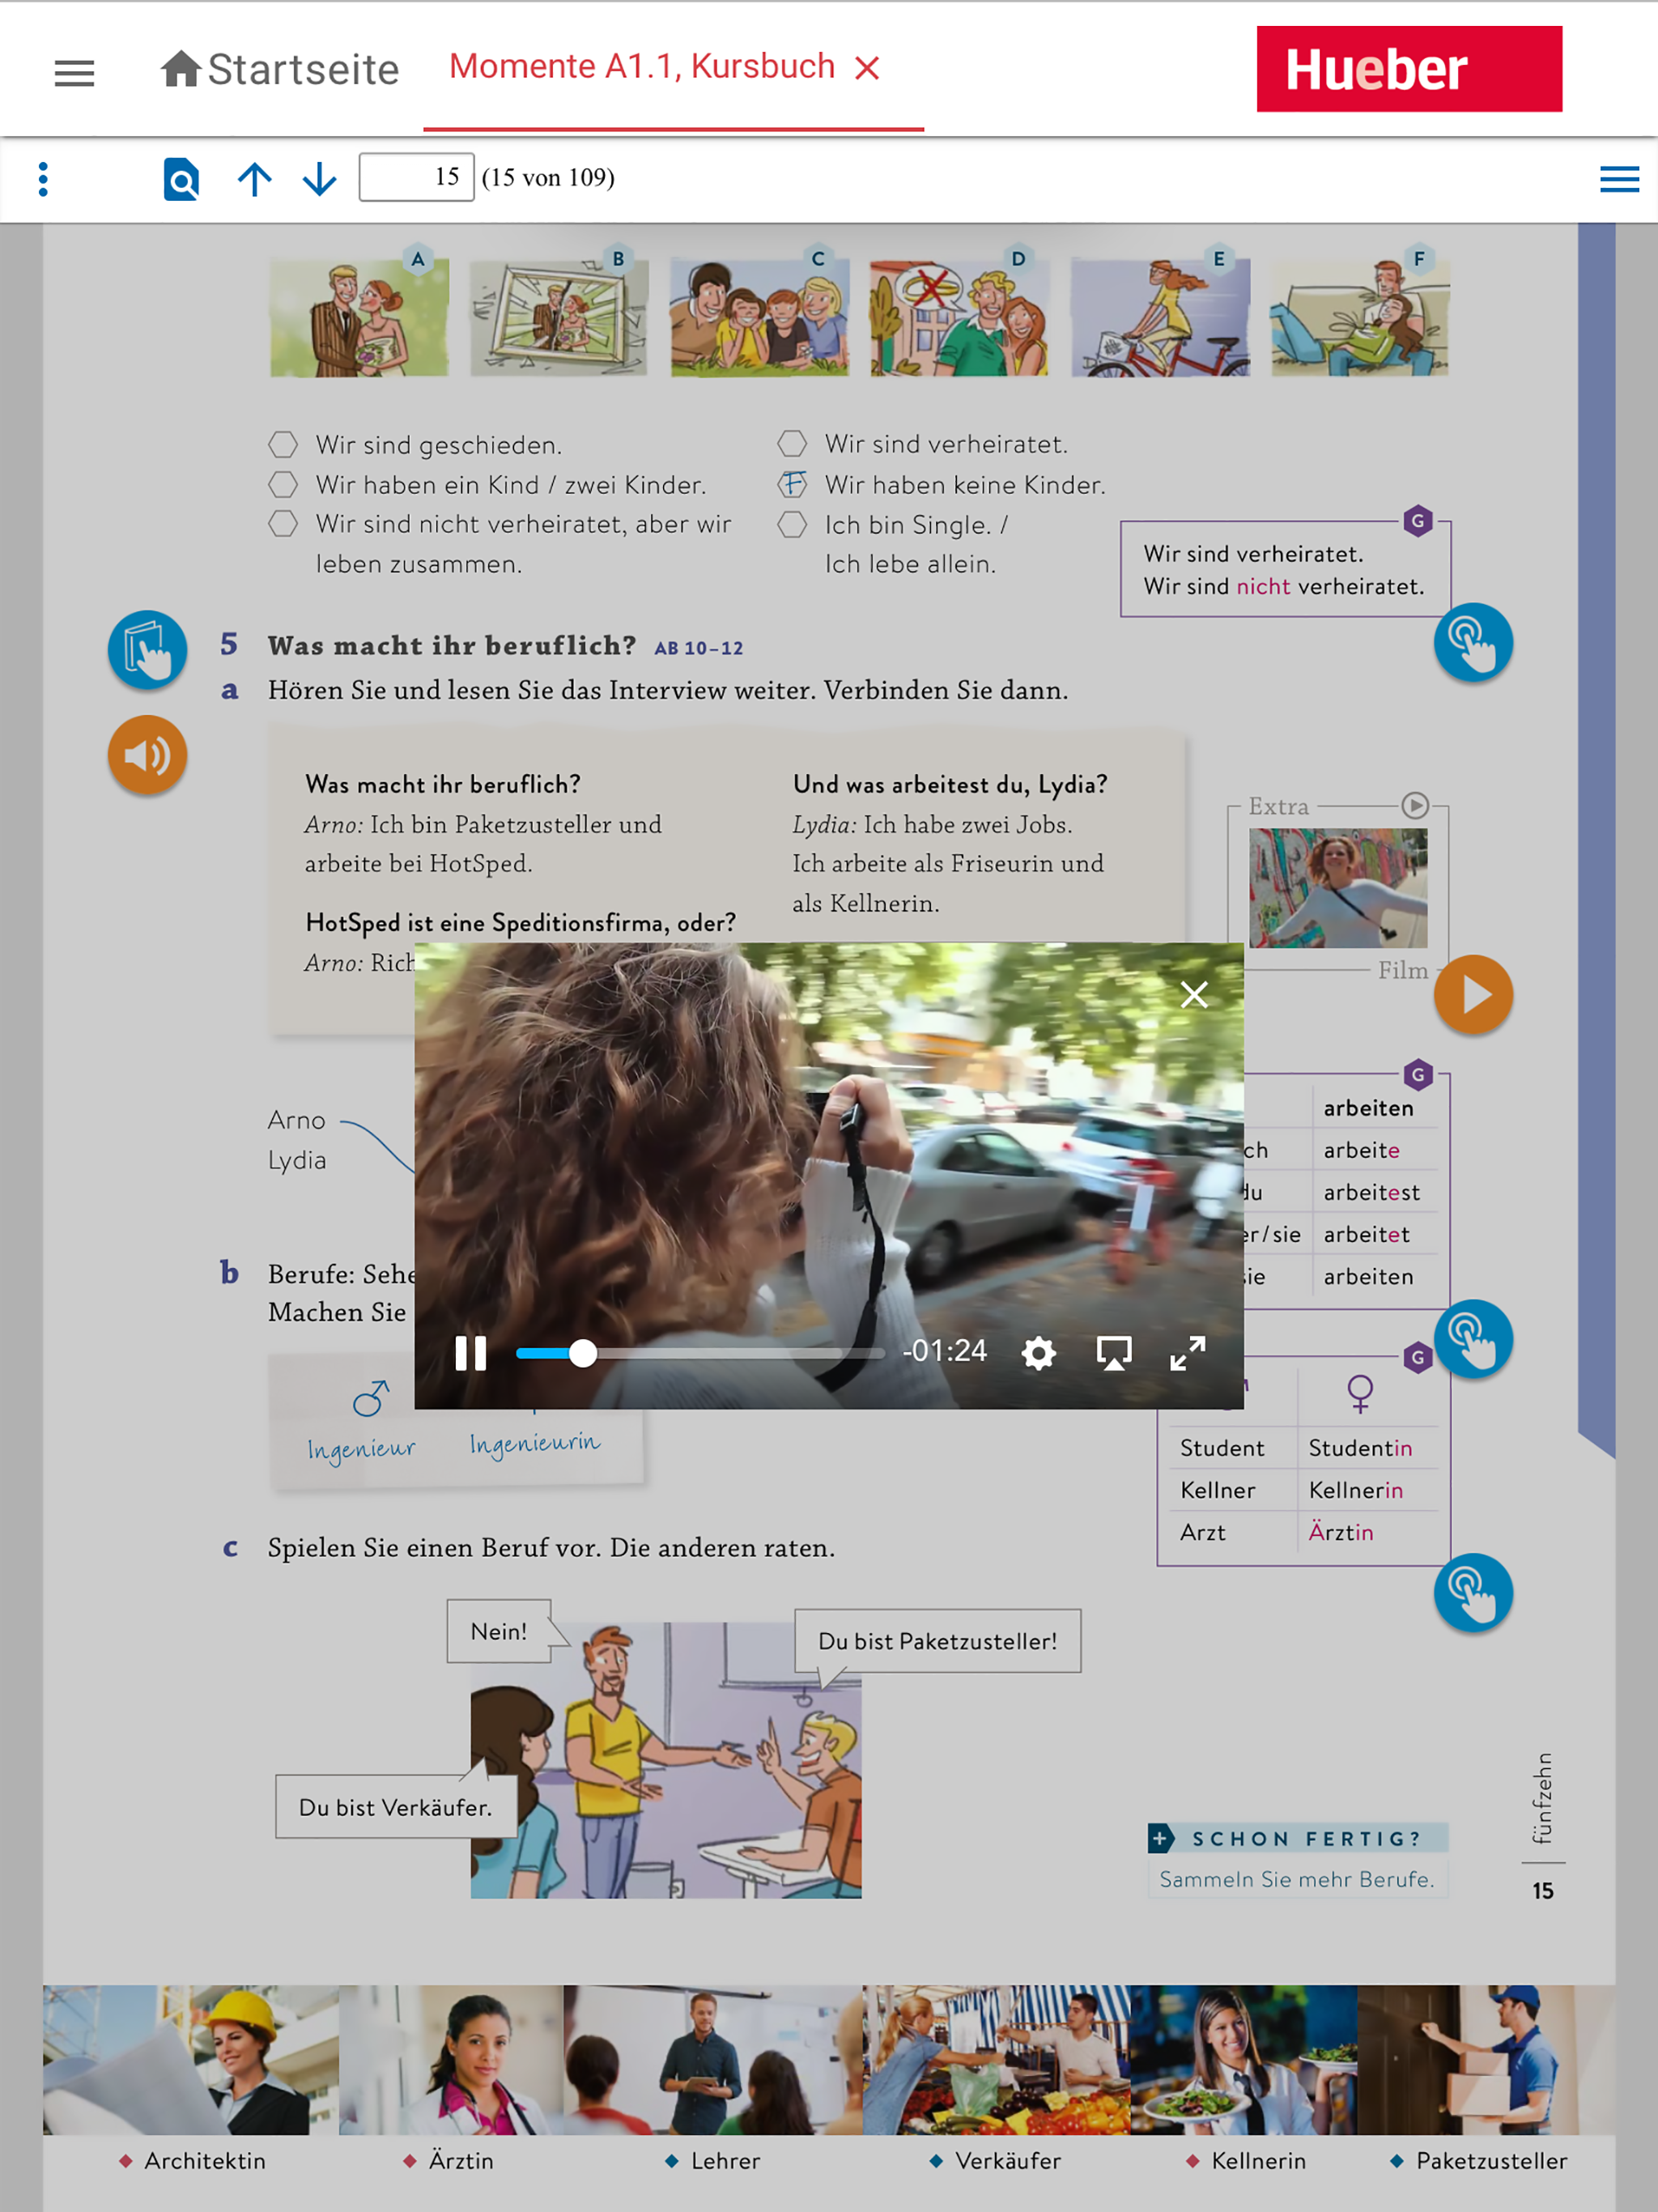Click the classroom guessing game illustration
Image resolution: width=1658 pixels, height=2212 pixels.
tap(666, 1760)
